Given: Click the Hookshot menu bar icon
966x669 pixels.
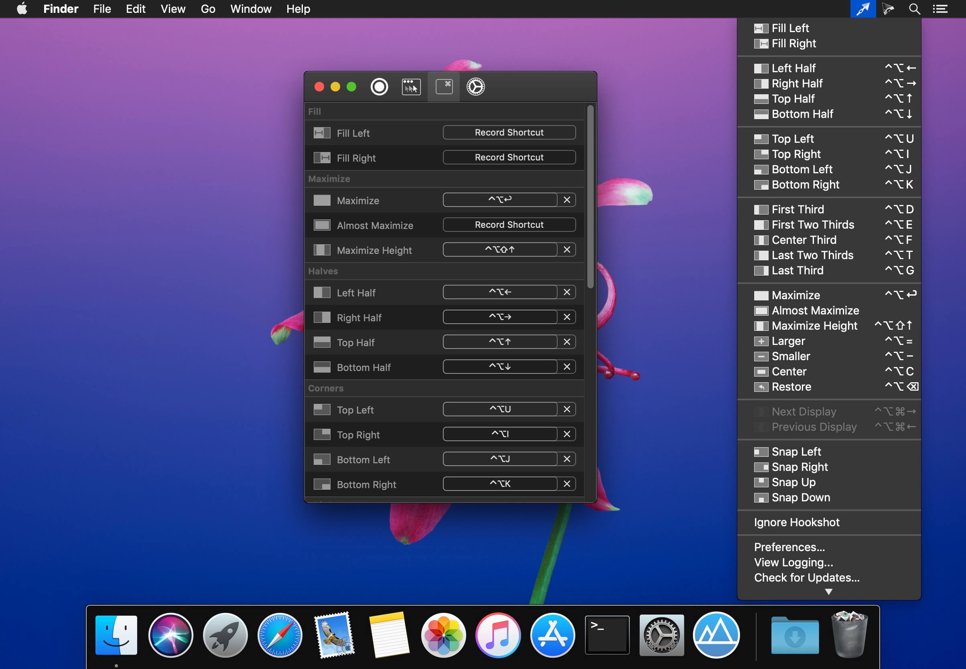Looking at the screenshot, I should (x=862, y=9).
